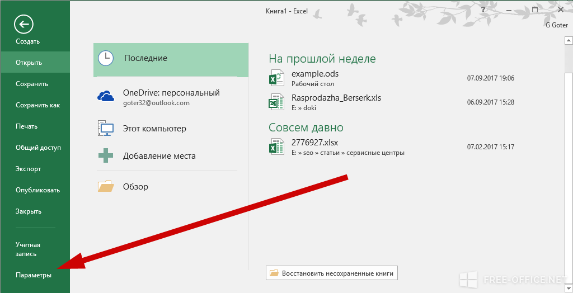This screenshot has width=573, height=293.
Task: Click the plus icon for Добавление места
Action: tap(106, 155)
